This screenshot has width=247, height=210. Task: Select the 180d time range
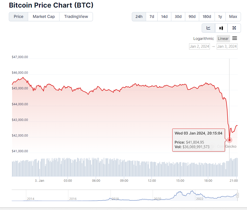207,16
